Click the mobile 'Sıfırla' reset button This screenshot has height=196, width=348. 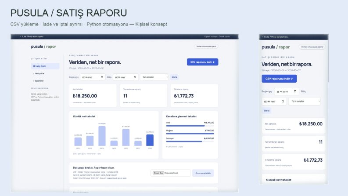coord(266,110)
